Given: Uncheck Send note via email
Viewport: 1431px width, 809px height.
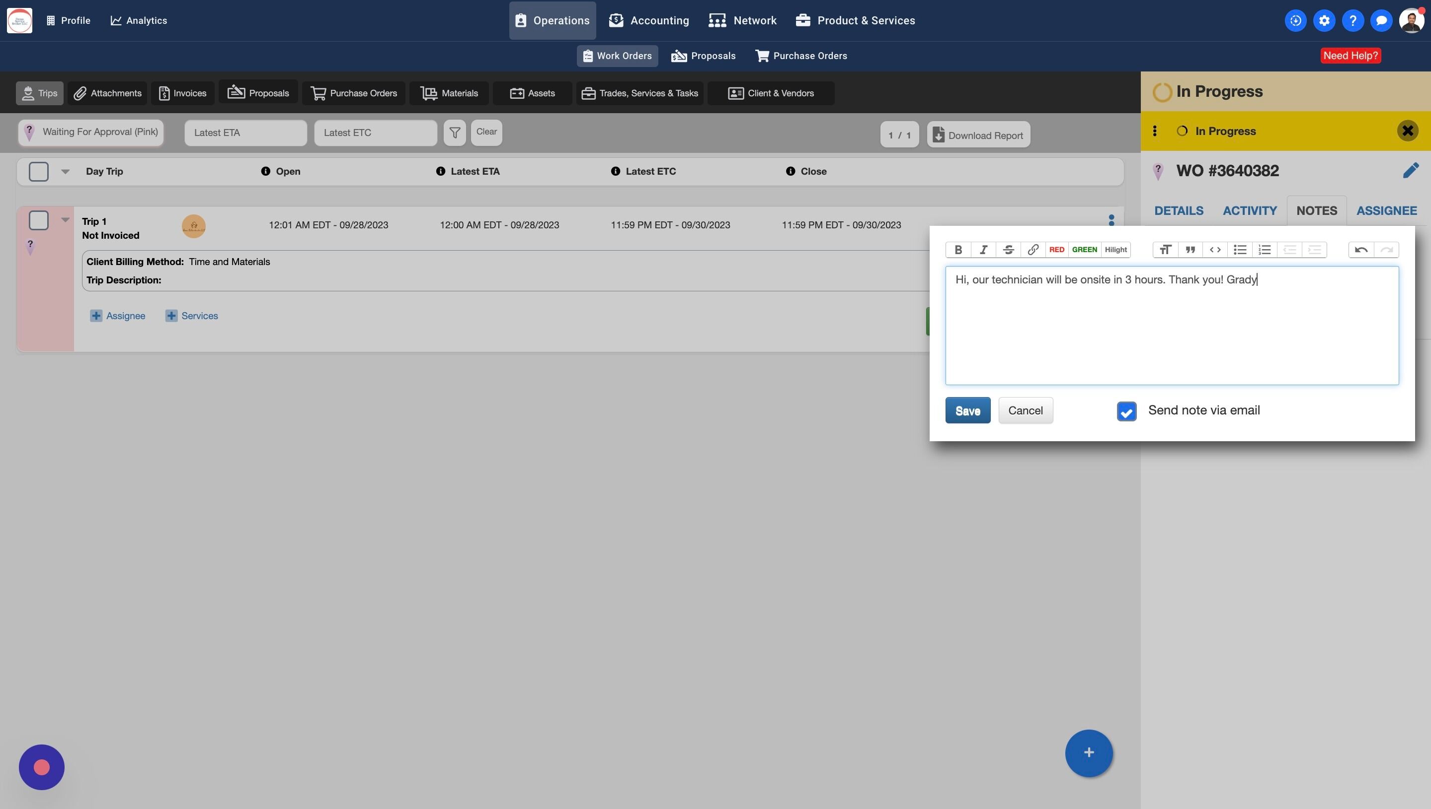Looking at the screenshot, I should click(x=1126, y=412).
